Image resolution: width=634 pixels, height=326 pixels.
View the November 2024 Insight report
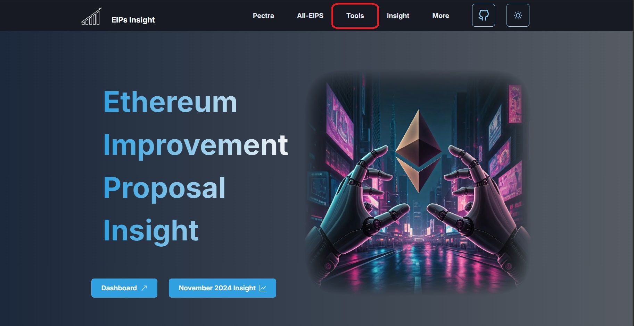[x=222, y=288]
